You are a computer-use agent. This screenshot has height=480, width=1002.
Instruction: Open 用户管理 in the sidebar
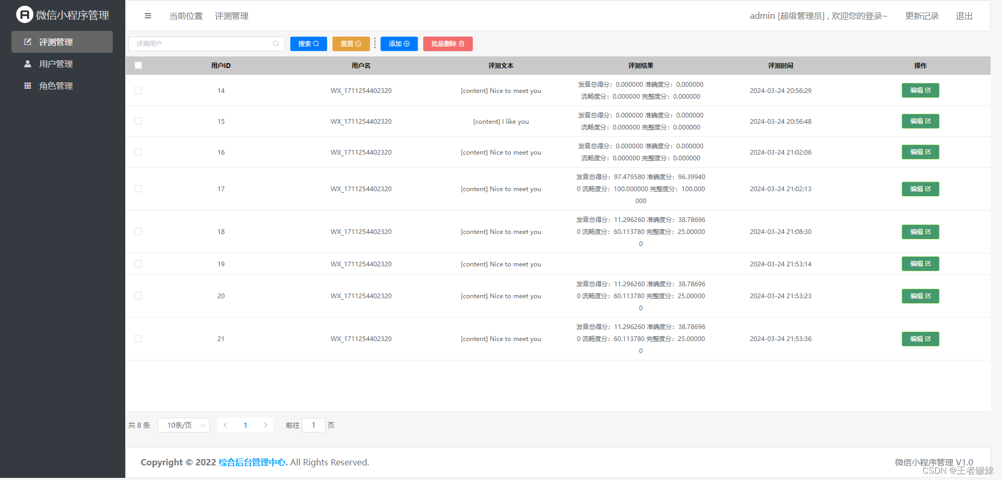point(62,64)
